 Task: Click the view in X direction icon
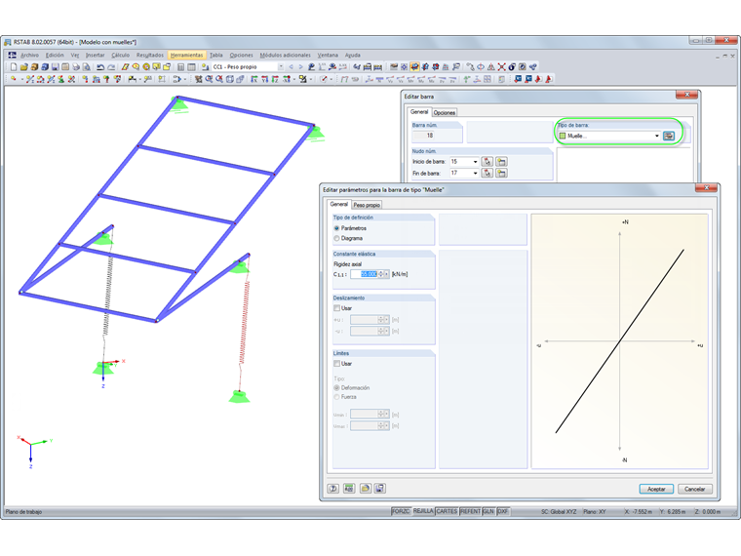point(253,79)
